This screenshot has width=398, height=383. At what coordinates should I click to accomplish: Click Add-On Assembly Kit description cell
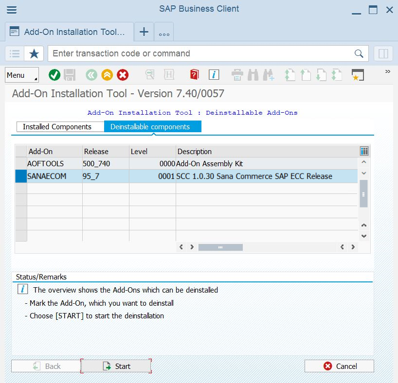tap(267, 164)
